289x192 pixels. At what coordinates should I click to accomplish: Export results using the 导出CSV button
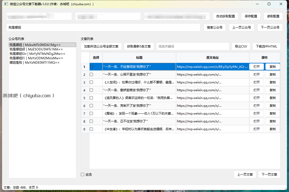(241, 46)
